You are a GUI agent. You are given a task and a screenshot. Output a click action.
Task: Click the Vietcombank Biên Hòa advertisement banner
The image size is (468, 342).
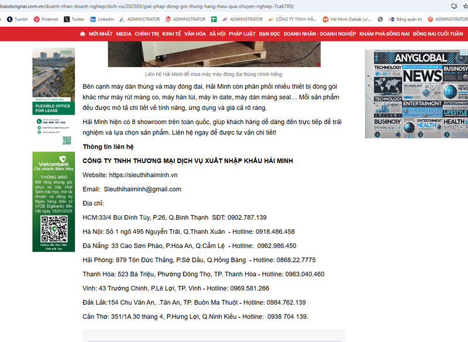coord(53,202)
